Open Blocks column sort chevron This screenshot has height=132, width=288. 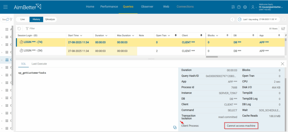217,35
